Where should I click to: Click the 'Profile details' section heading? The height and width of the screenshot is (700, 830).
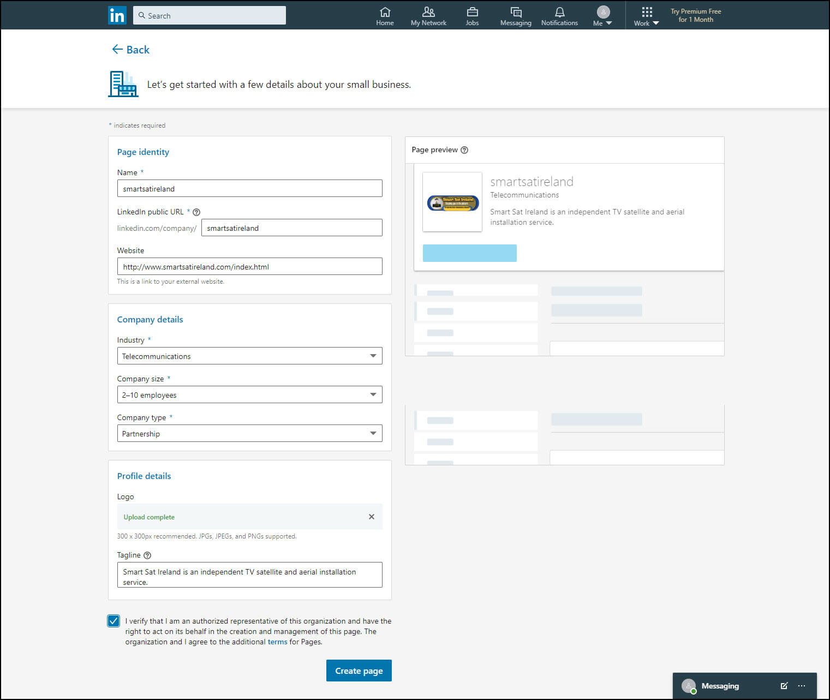pyautogui.click(x=144, y=476)
